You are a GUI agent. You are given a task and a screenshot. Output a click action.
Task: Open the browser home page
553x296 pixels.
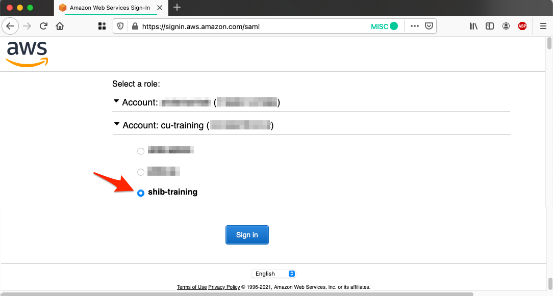click(x=60, y=26)
